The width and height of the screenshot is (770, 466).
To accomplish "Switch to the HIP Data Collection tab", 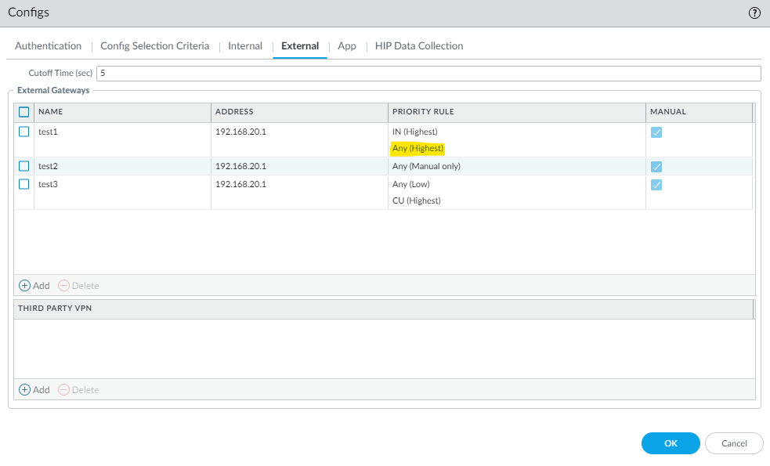I will click(418, 46).
